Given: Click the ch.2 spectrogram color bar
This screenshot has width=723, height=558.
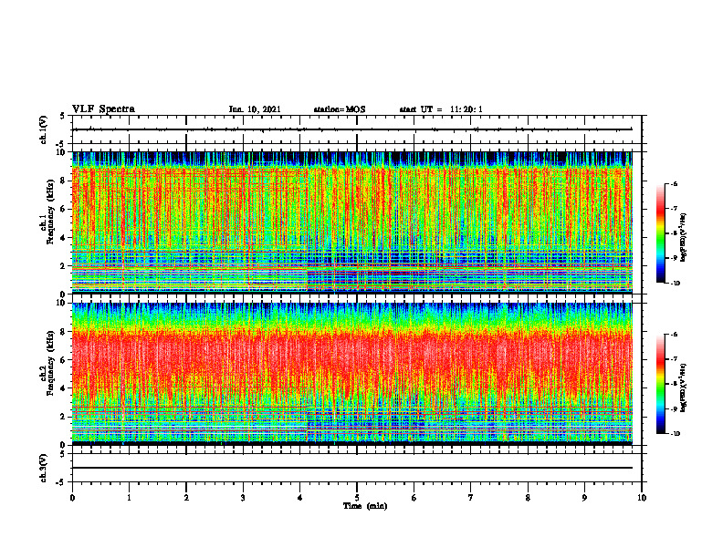Looking at the screenshot, I should click(660, 384).
